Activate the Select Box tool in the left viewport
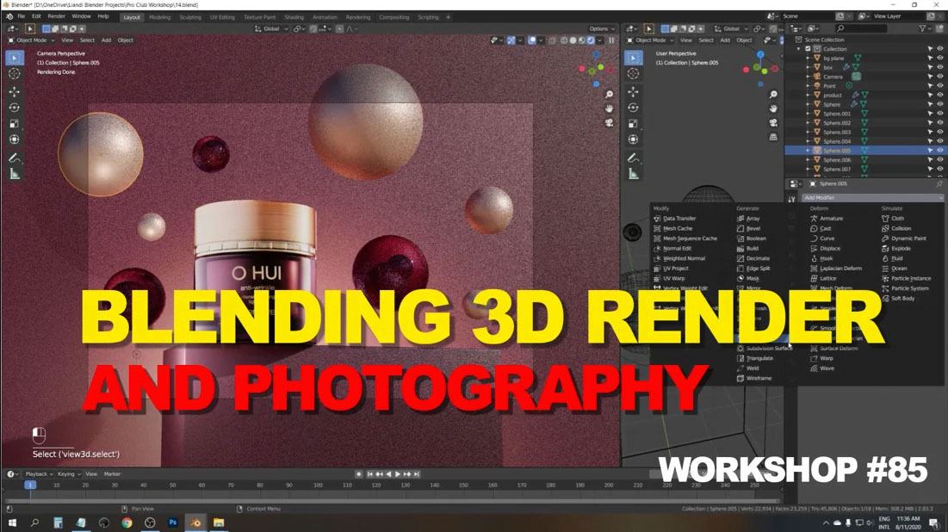Screen dimensions: 948x532 click(15, 58)
